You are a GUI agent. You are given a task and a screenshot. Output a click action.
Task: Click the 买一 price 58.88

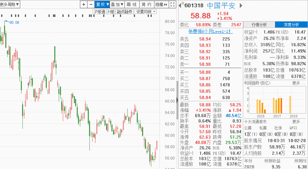point(205,72)
